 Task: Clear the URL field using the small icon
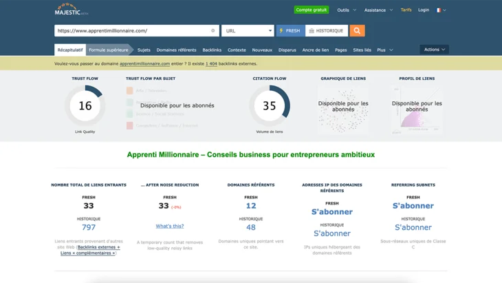[x=213, y=31]
